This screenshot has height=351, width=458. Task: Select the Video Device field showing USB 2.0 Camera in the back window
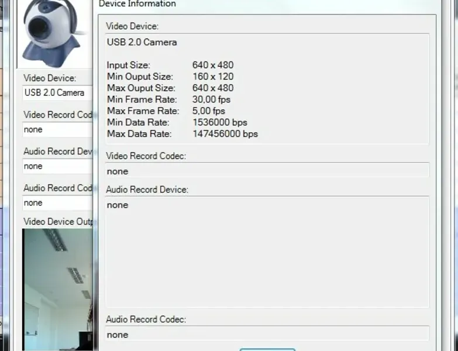pyautogui.click(x=57, y=93)
